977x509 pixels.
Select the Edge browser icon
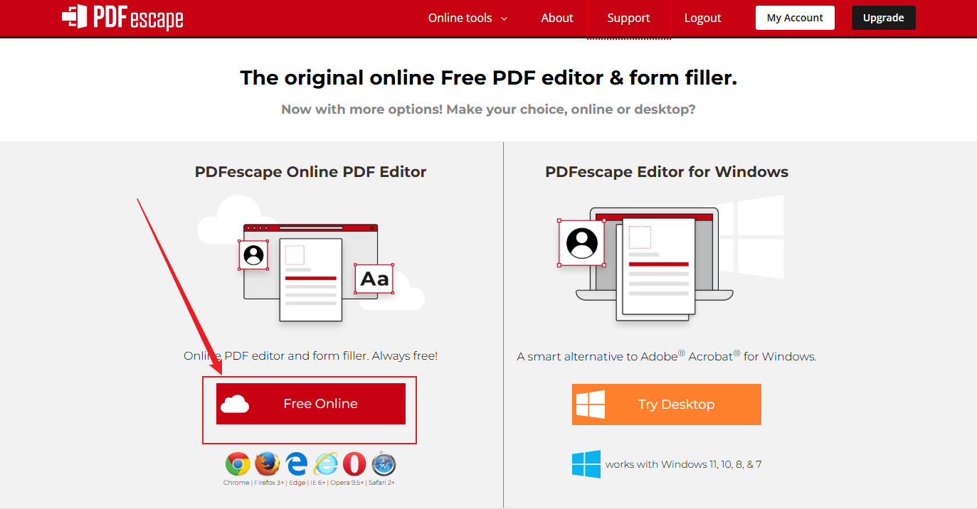pos(296,464)
